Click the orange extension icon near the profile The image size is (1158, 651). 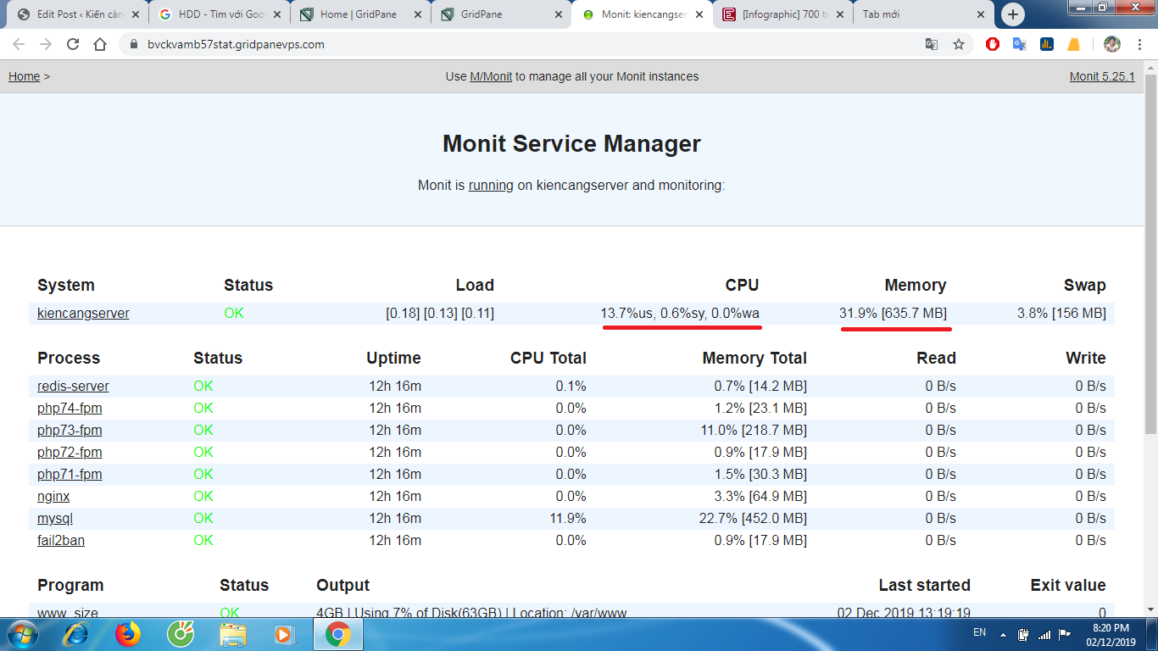1074,43
